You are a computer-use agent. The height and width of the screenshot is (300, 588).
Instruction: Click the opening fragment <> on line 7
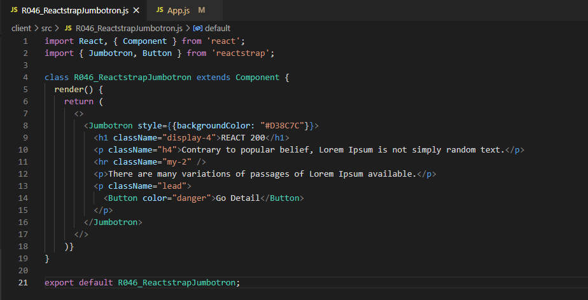79,114
